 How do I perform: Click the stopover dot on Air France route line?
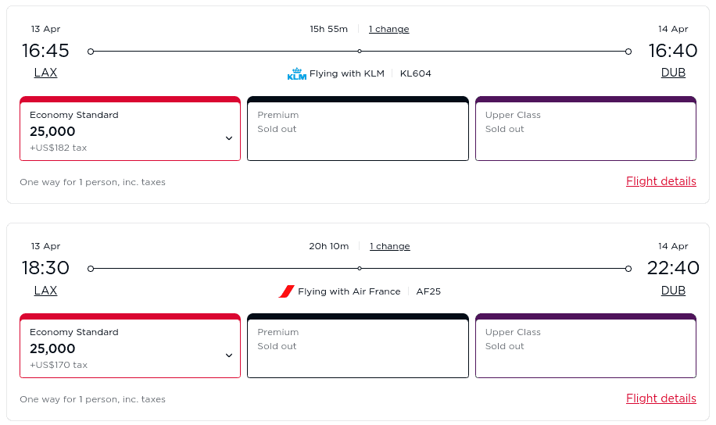(x=360, y=269)
